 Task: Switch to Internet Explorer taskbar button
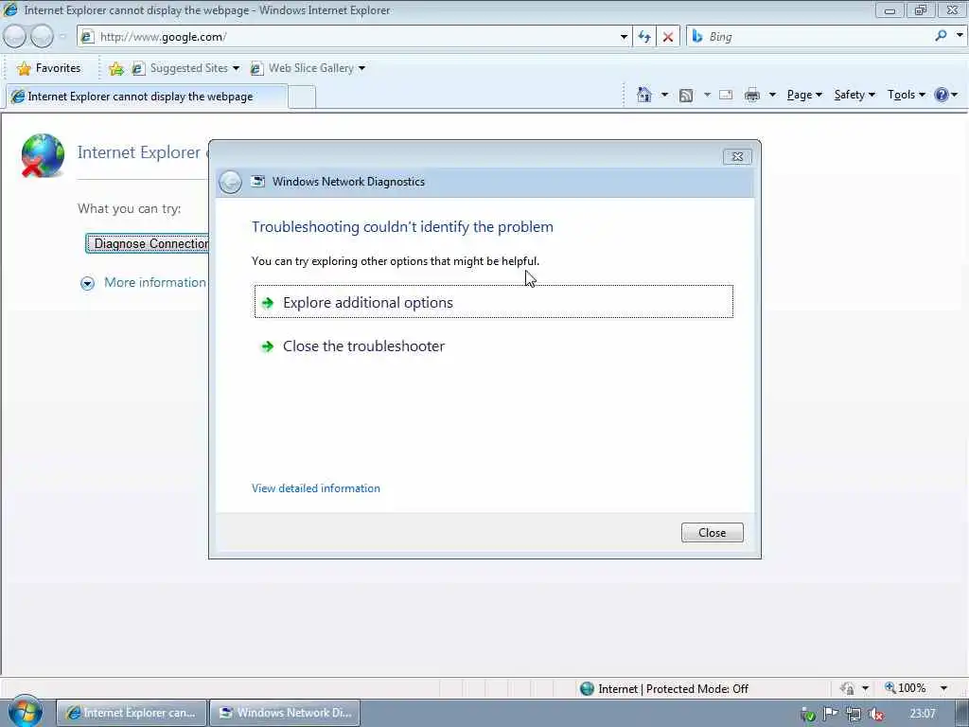click(131, 713)
